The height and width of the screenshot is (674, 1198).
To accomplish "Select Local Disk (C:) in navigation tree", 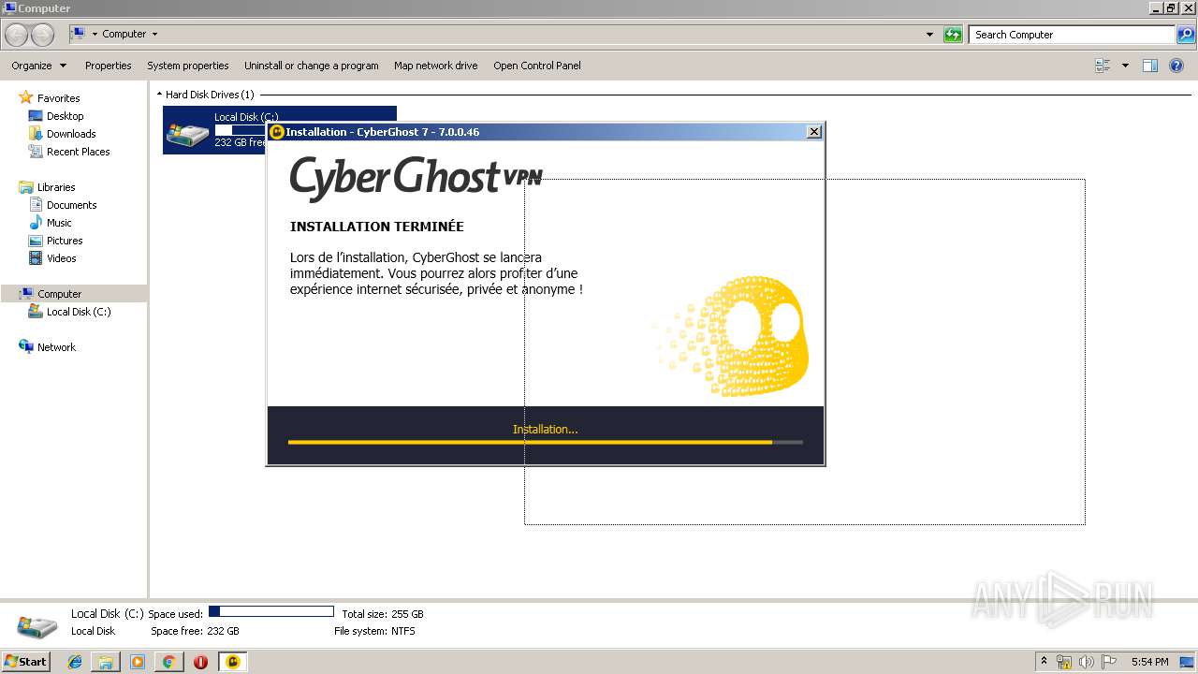I will click(x=79, y=312).
